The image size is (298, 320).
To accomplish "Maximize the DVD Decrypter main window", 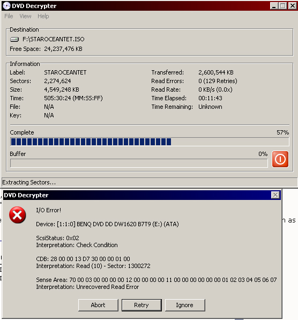I will click(x=282, y=6).
